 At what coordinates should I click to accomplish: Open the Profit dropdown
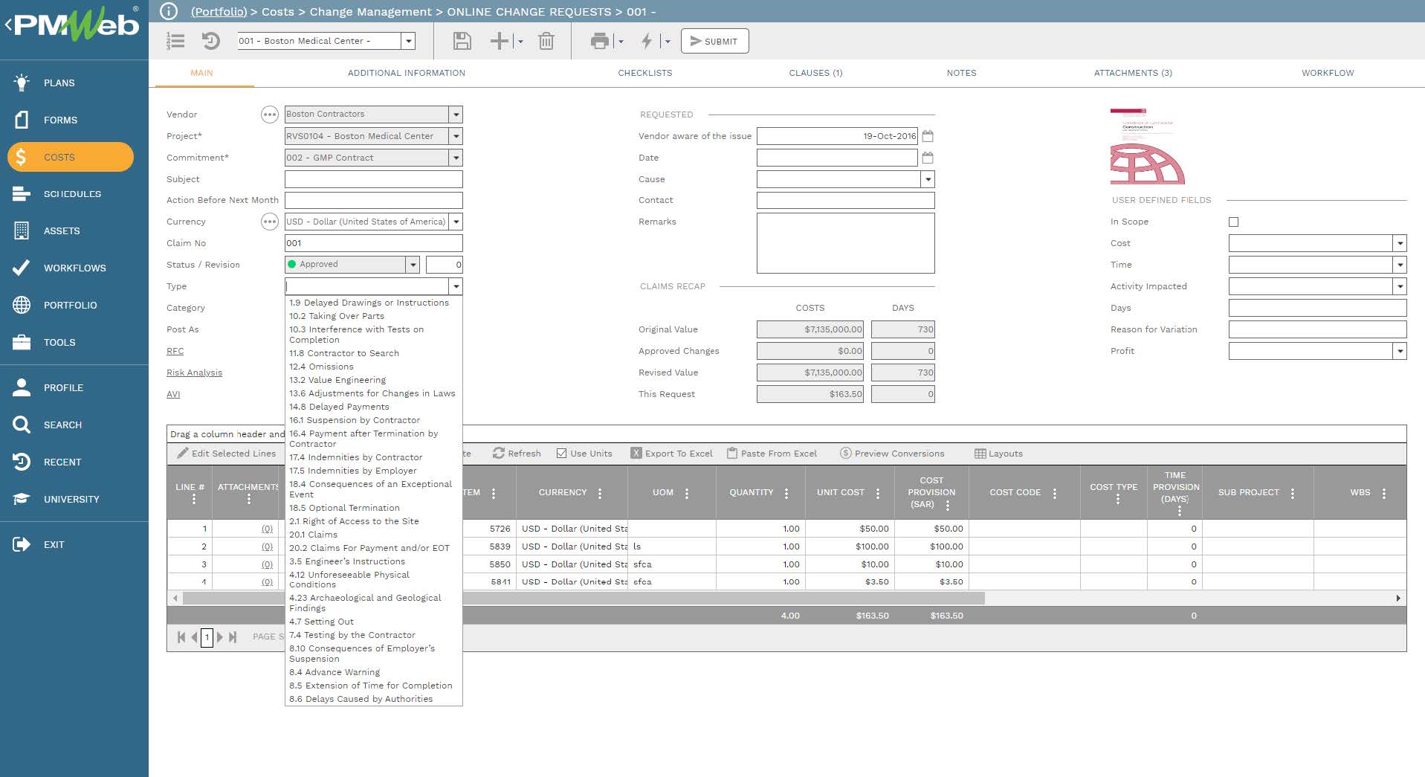pos(1400,351)
